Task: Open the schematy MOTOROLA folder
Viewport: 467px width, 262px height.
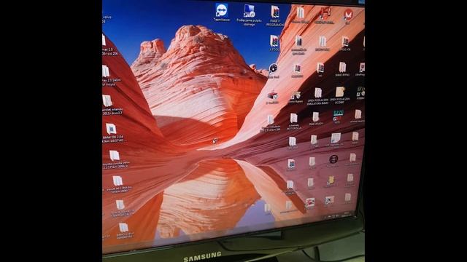Action: (x=293, y=121)
